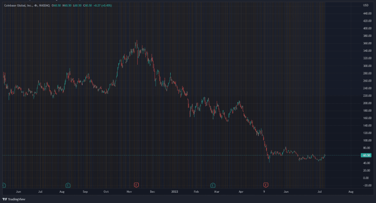Click the Apr label on time axis
The image size is (376, 203).
241,192
